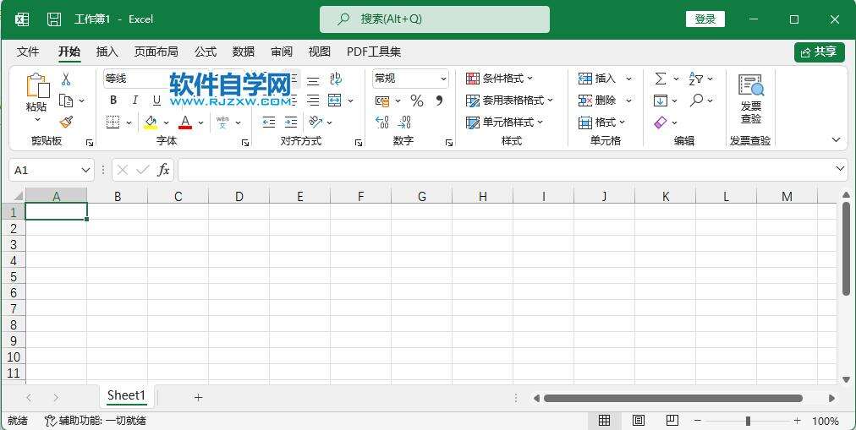Cut selection with the scissors icon
856x430 pixels.
(65, 79)
